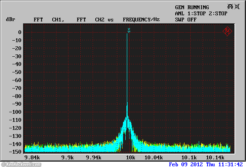The height and width of the screenshot is (167, 246).
Task: Click the dBr unit label
Action: [x=10, y=19]
